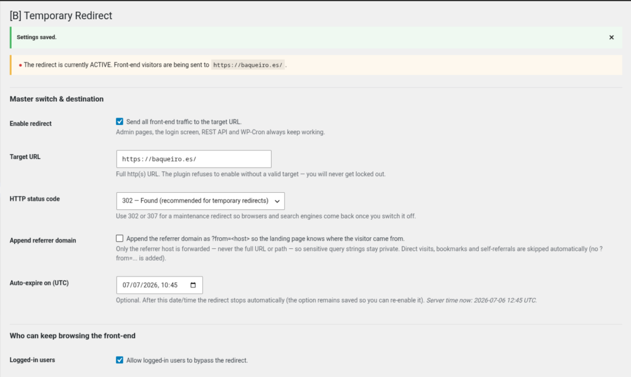Click the 'Server time now: 2026-07-06 12:45 UTC.' text

coord(481,300)
